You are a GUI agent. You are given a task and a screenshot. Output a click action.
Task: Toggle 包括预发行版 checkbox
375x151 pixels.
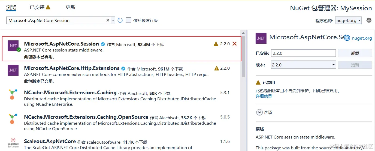tap(129, 20)
